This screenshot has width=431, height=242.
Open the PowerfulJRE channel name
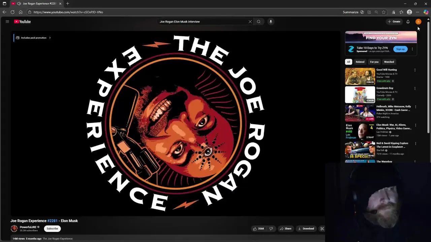coord(28,227)
